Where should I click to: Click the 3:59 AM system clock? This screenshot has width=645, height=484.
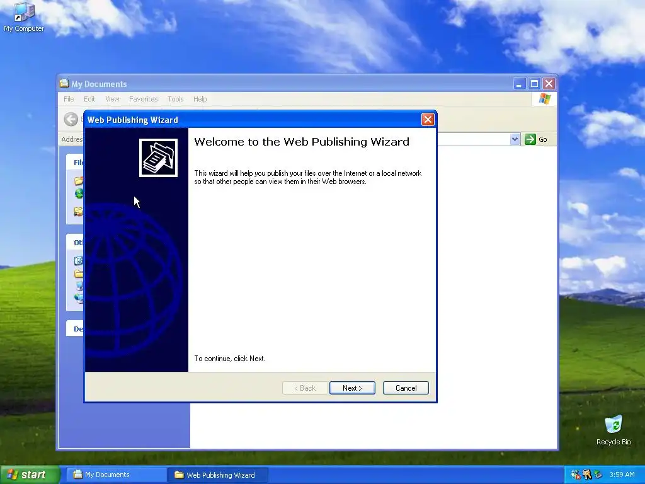click(622, 475)
